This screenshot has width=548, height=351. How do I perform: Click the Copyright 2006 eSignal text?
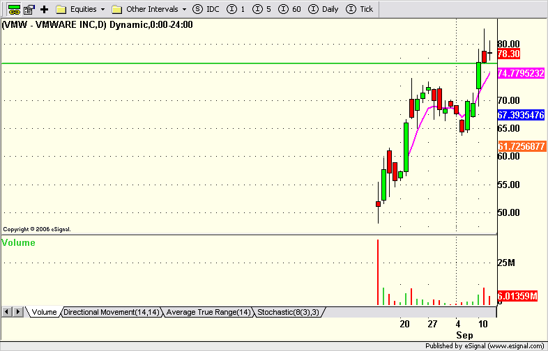click(x=37, y=229)
